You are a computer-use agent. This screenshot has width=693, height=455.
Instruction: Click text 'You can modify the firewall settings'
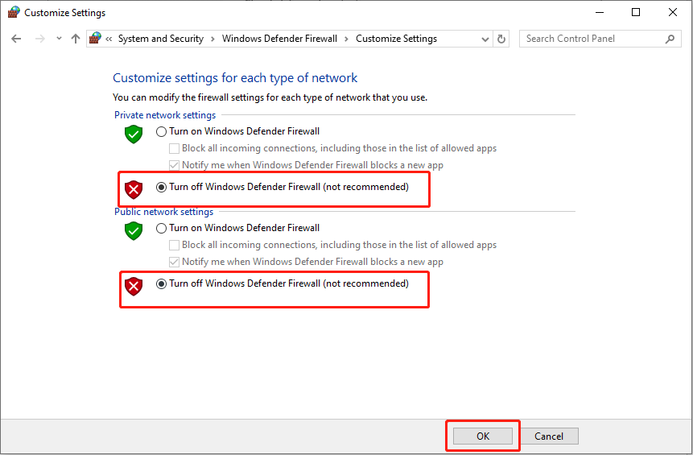click(x=188, y=97)
